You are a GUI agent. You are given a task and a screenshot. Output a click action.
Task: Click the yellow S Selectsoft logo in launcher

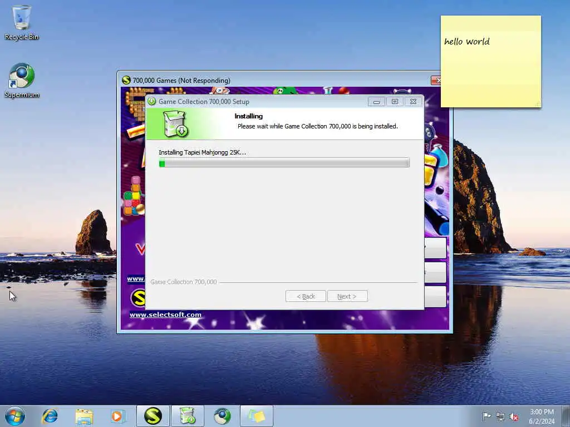(138, 297)
